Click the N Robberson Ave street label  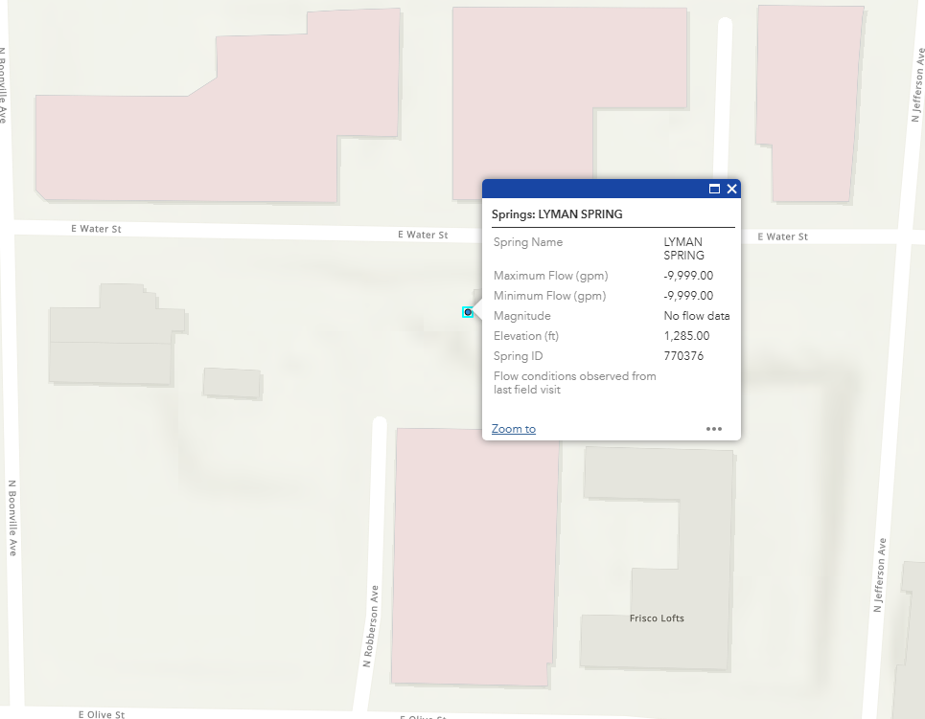click(x=370, y=626)
